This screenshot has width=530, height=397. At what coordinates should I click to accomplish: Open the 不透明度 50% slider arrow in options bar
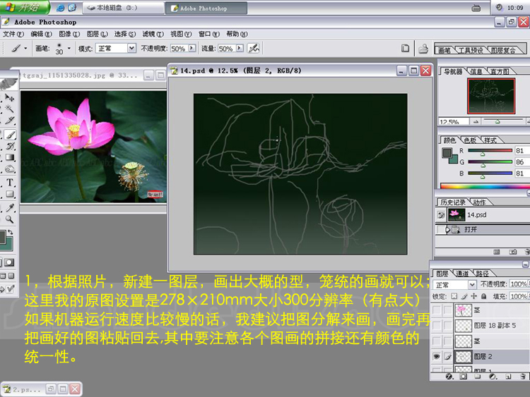[x=192, y=48]
